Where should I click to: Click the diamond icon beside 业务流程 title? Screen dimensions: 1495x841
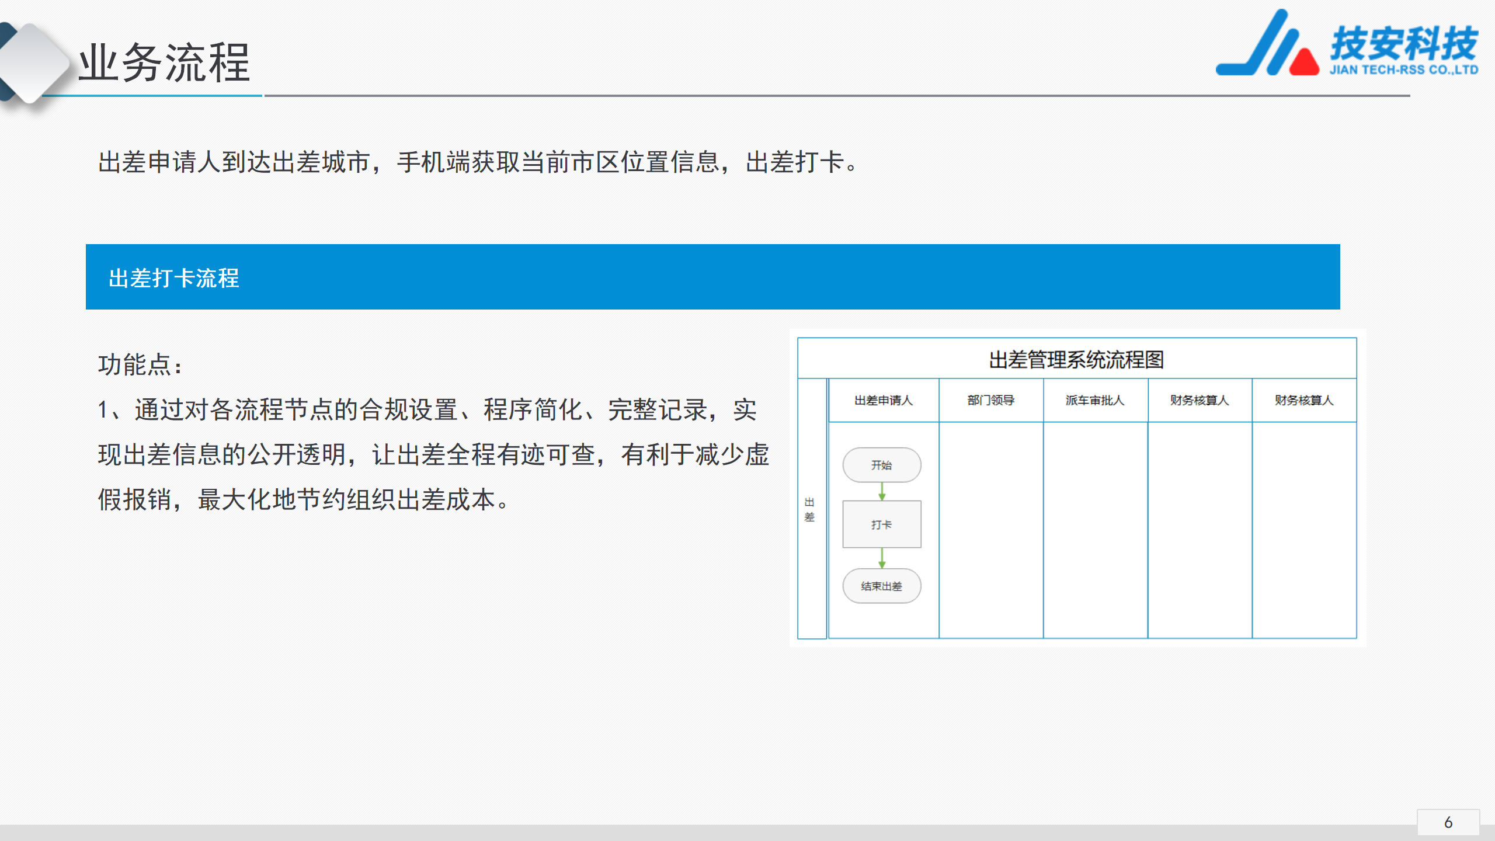click(x=30, y=62)
